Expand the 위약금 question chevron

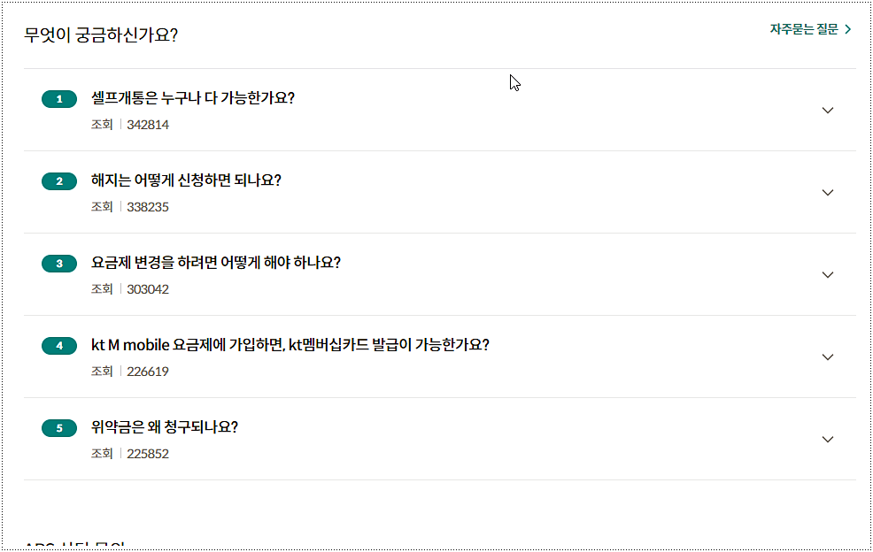[828, 440]
